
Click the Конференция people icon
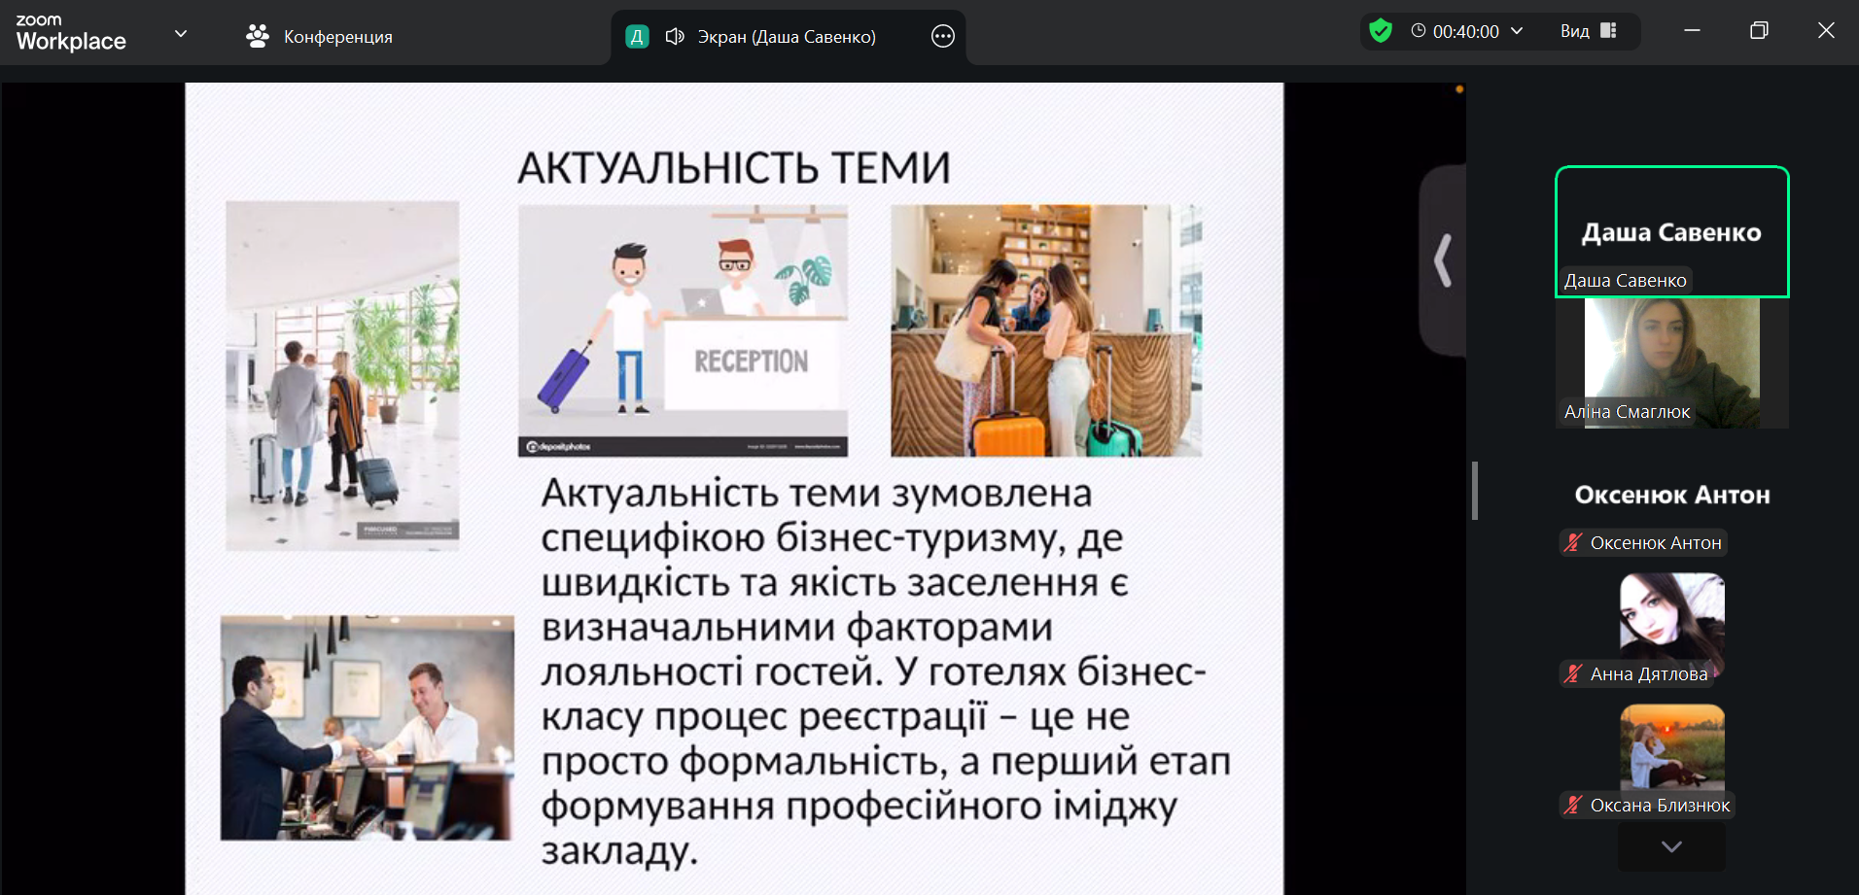pyautogui.click(x=258, y=37)
